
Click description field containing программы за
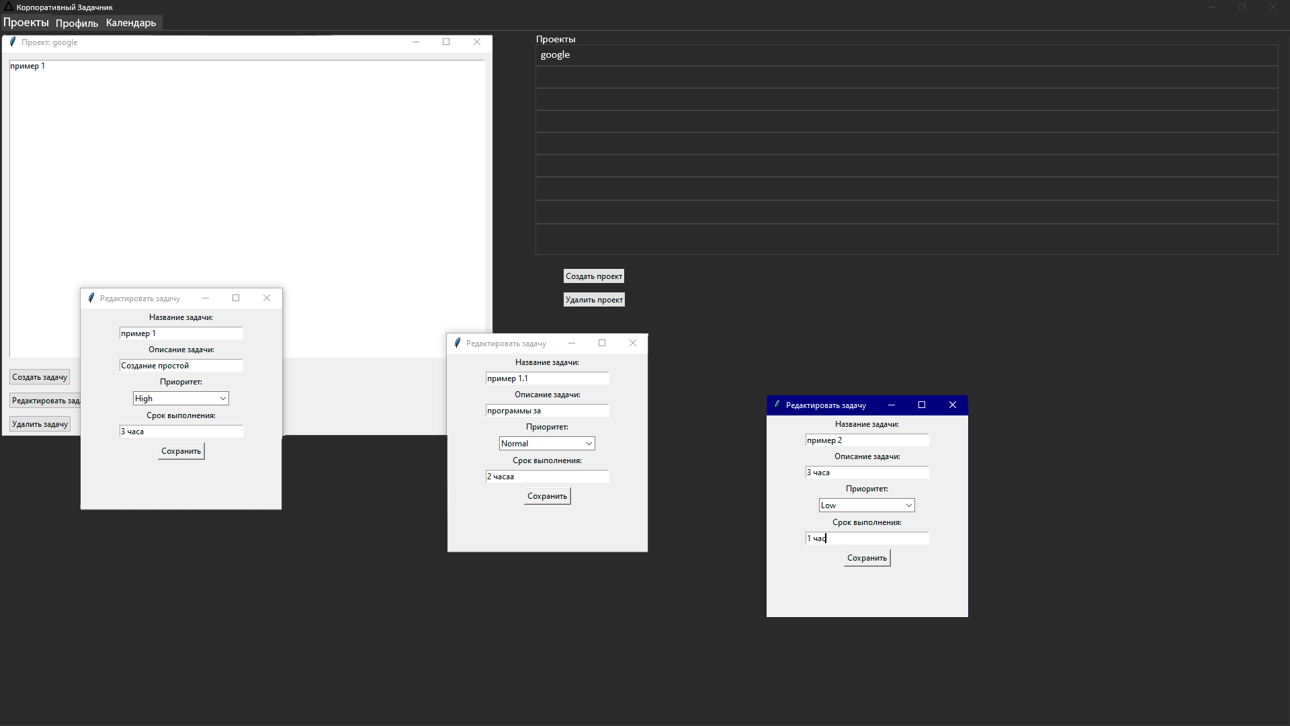point(547,411)
